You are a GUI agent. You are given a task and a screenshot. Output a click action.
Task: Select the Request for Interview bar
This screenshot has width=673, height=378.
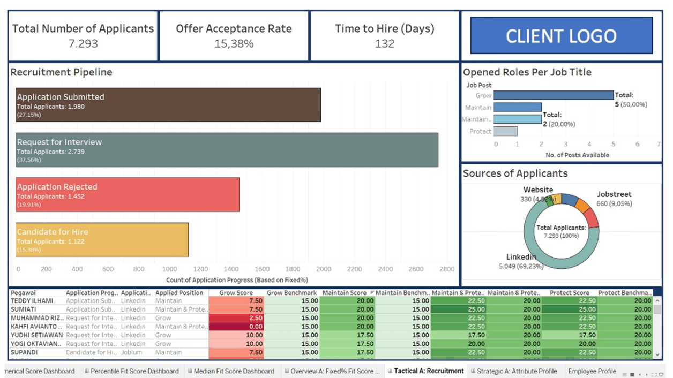(227, 150)
